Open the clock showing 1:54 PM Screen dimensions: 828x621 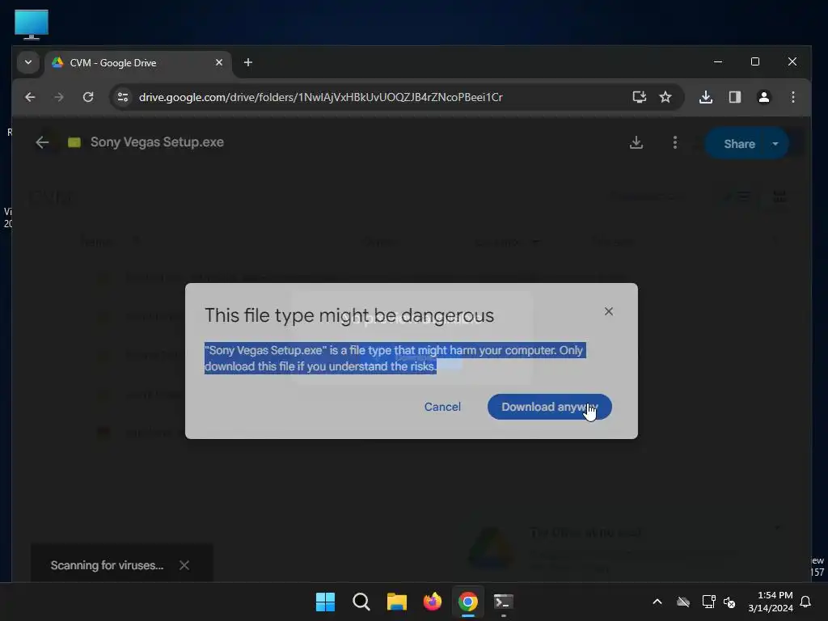[x=771, y=602]
